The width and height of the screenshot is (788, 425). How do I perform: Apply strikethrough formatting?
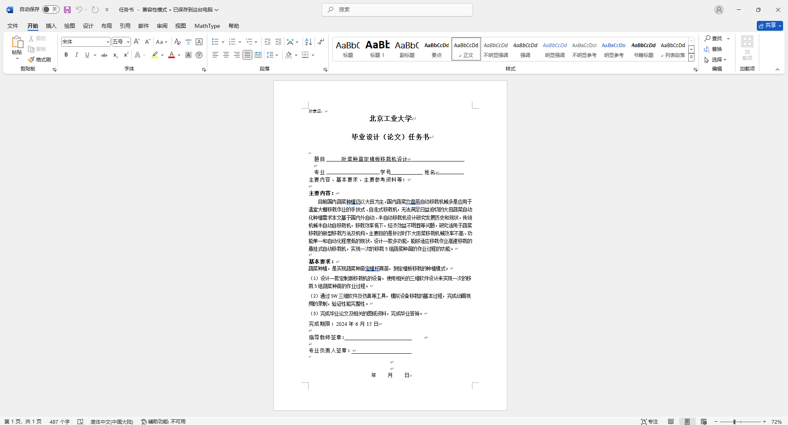[104, 55]
